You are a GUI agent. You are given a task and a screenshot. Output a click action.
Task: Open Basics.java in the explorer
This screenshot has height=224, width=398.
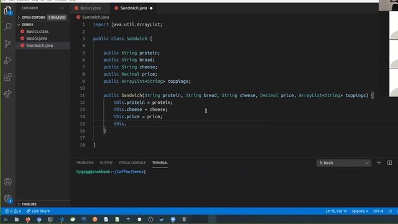tap(36, 39)
